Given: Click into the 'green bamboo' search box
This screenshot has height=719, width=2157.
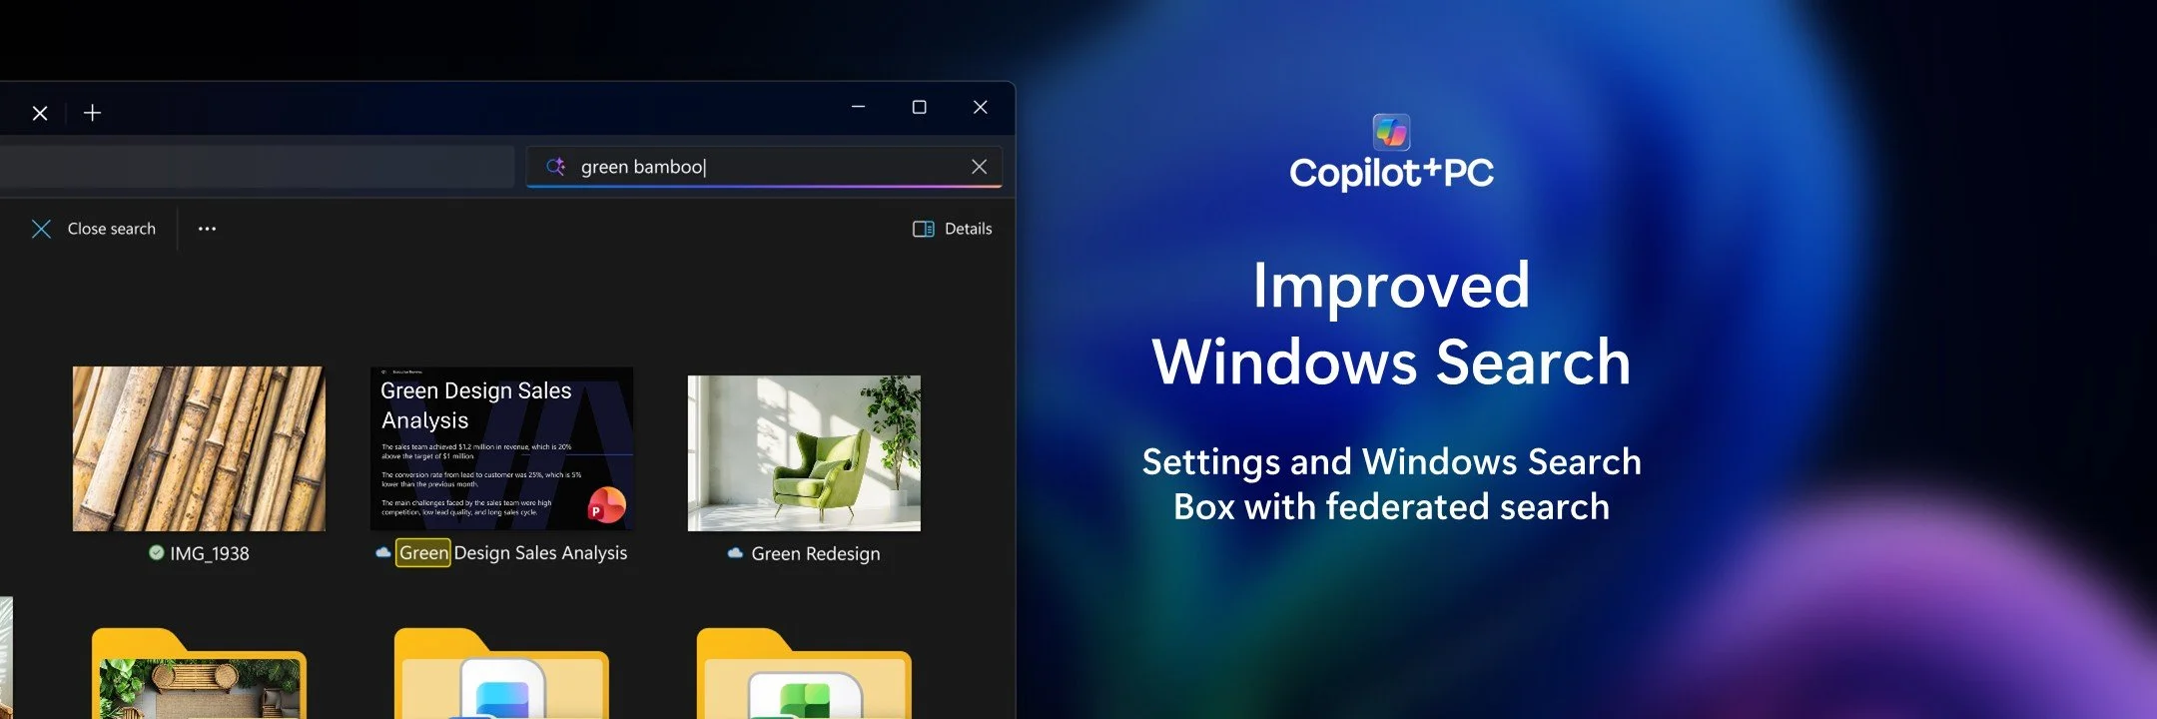Looking at the screenshot, I should coord(764,167).
